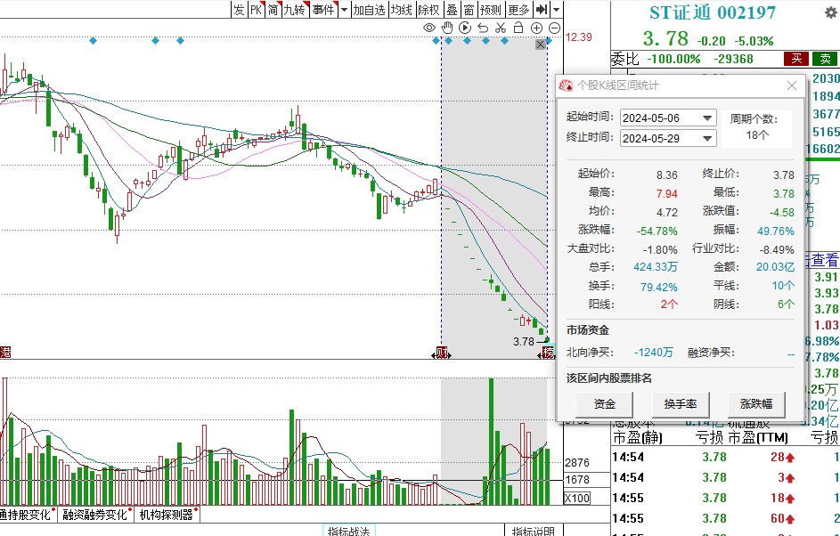Click the 涨跌幅 -54.78% value
840x536 pixels.
657,231
